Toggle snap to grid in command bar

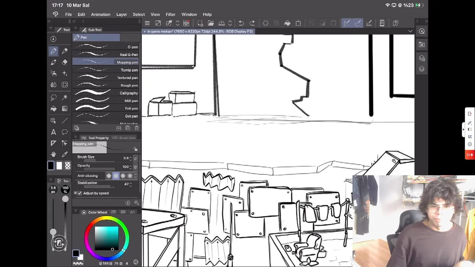point(369,23)
